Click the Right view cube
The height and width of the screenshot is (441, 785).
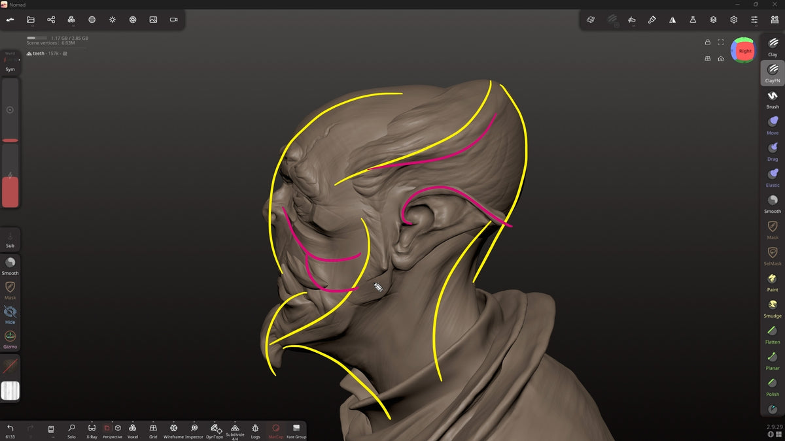(745, 51)
